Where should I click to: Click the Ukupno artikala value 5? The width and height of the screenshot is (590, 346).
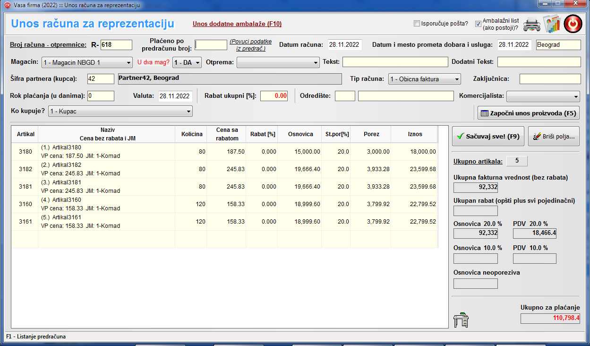(517, 161)
